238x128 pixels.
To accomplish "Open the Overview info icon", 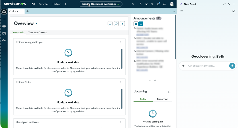I will coord(116,24).
